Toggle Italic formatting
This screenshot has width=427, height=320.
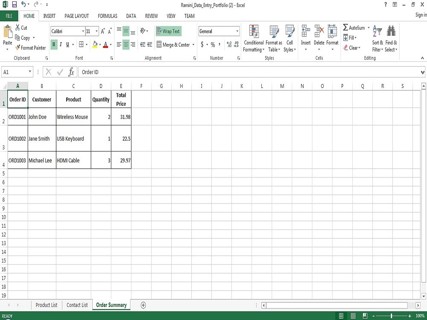61,44
